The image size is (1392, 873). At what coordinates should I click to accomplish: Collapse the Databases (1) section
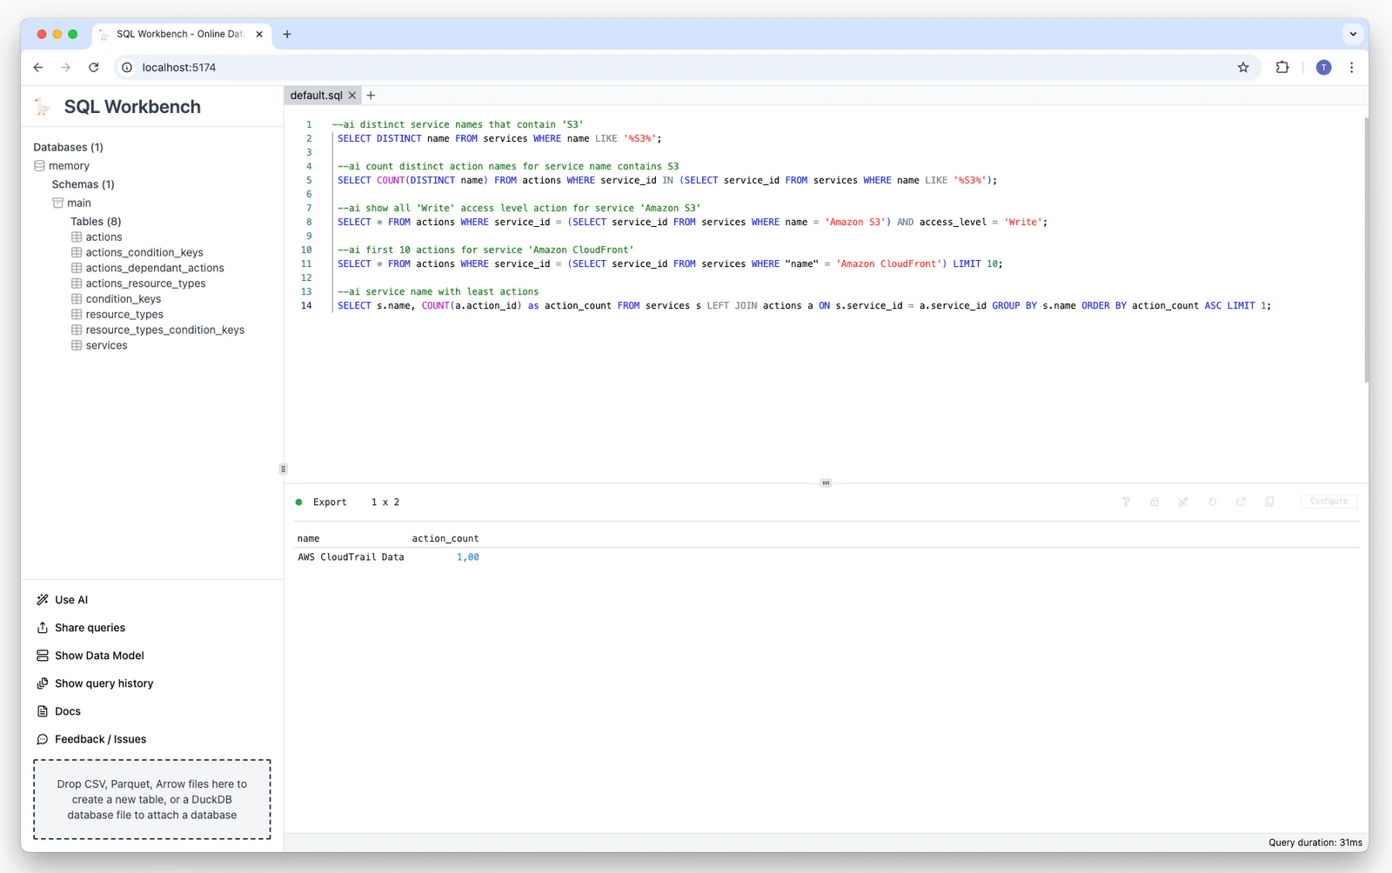pyautogui.click(x=68, y=148)
